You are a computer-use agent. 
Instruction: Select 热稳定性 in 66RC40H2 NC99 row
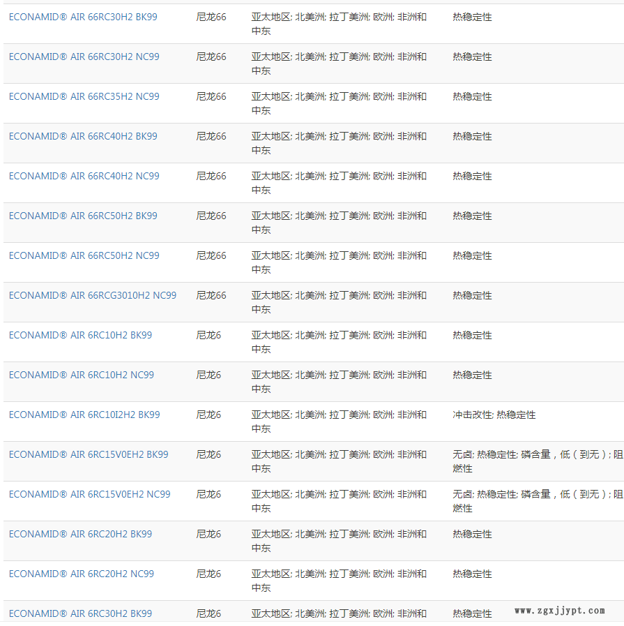click(x=472, y=176)
